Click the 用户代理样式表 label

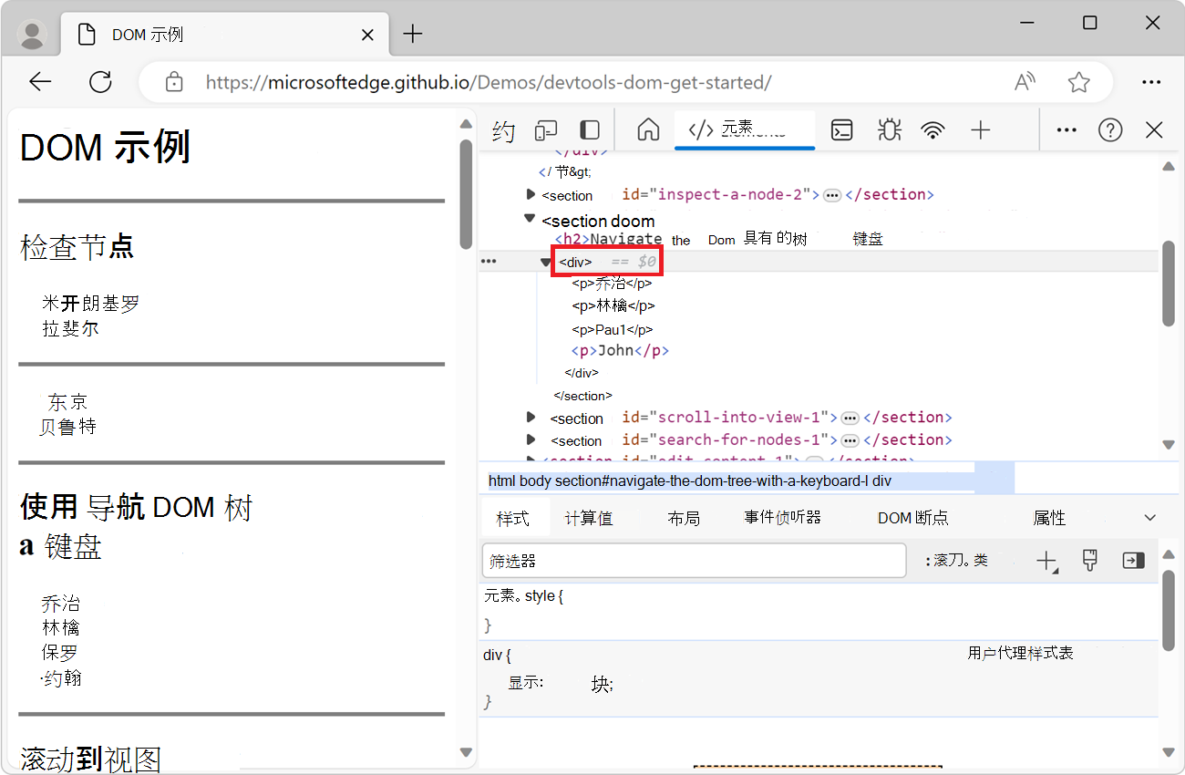[1020, 654]
